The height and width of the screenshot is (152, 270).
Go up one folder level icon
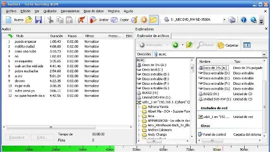pos(189,45)
